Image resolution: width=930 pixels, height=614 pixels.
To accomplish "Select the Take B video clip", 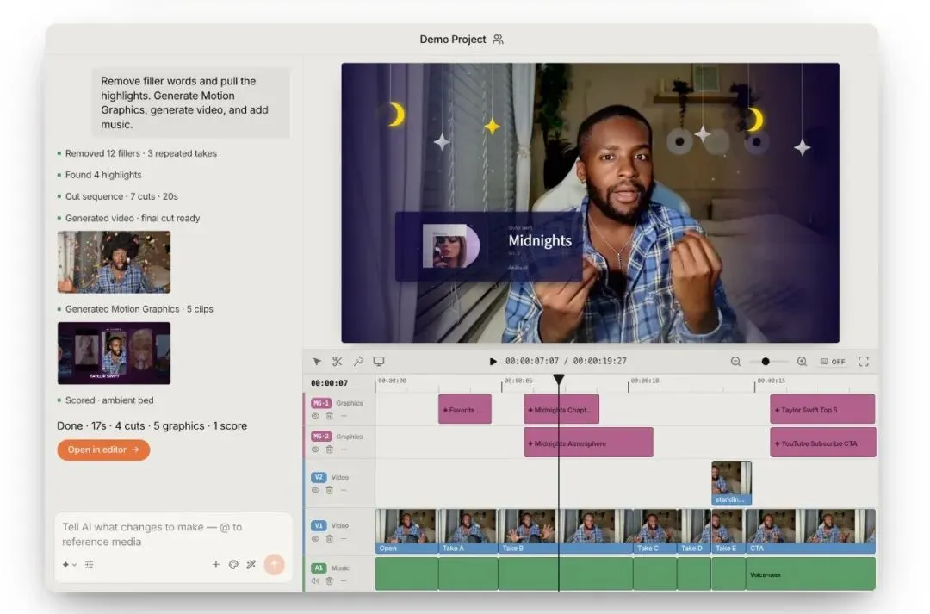I will point(565,531).
